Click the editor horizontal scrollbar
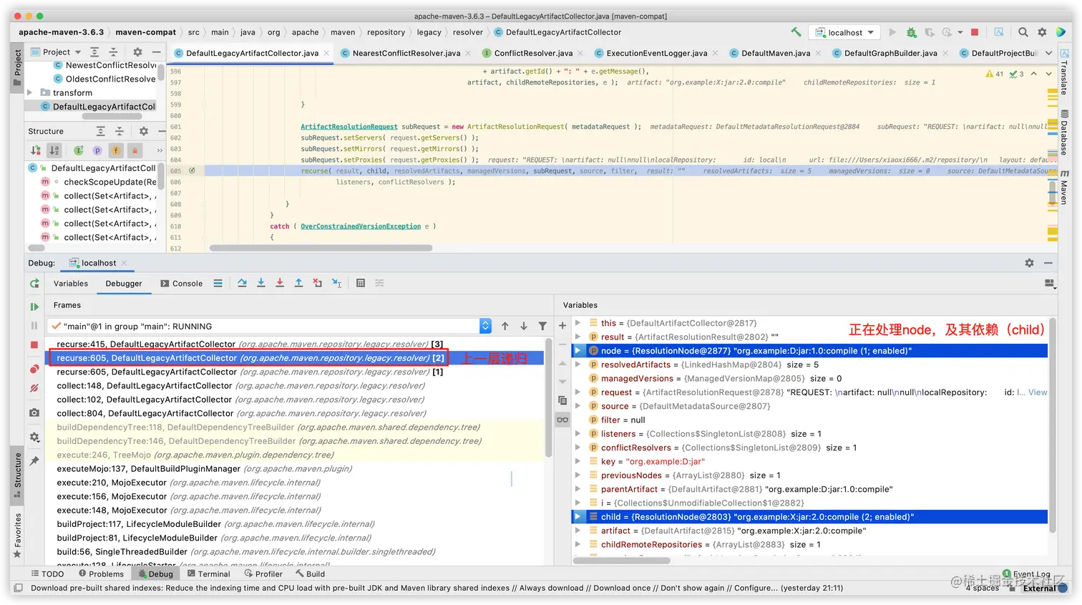 click(321, 248)
